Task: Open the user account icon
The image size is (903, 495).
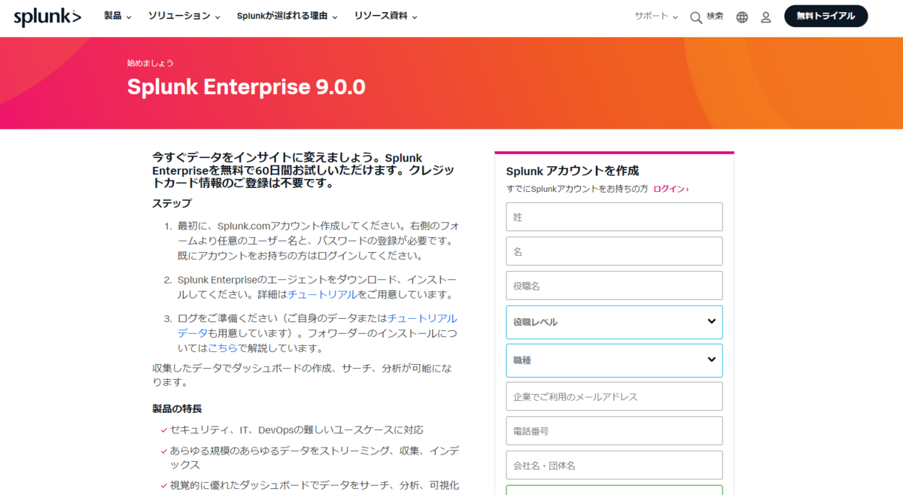Action: tap(766, 17)
